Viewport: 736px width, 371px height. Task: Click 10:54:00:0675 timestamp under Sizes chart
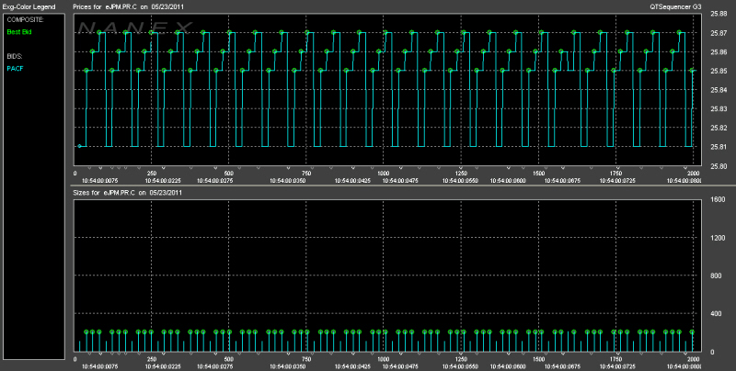(x=562, y=366)
